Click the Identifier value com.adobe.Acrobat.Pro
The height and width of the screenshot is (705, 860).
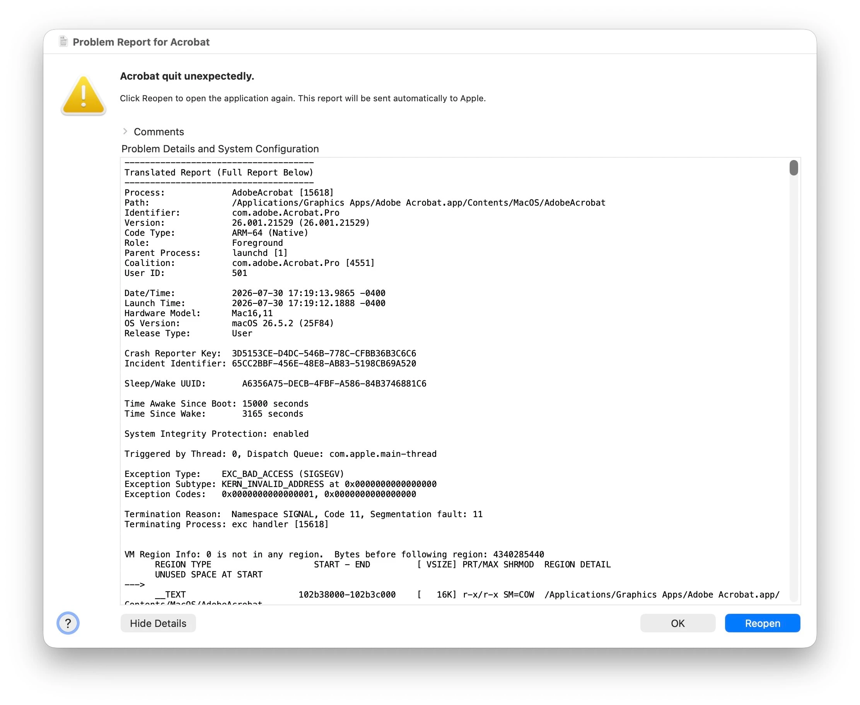286,213
